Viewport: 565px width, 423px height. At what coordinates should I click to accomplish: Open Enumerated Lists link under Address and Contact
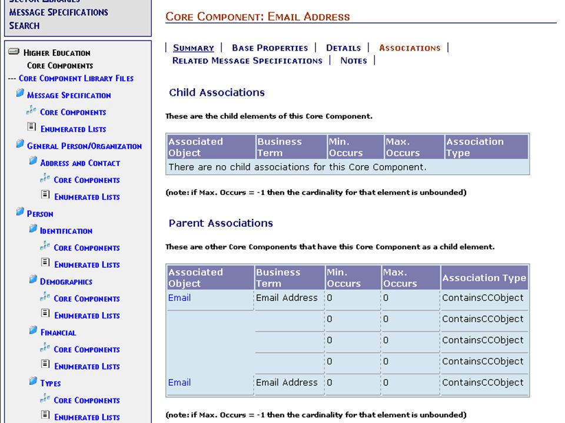87,197
